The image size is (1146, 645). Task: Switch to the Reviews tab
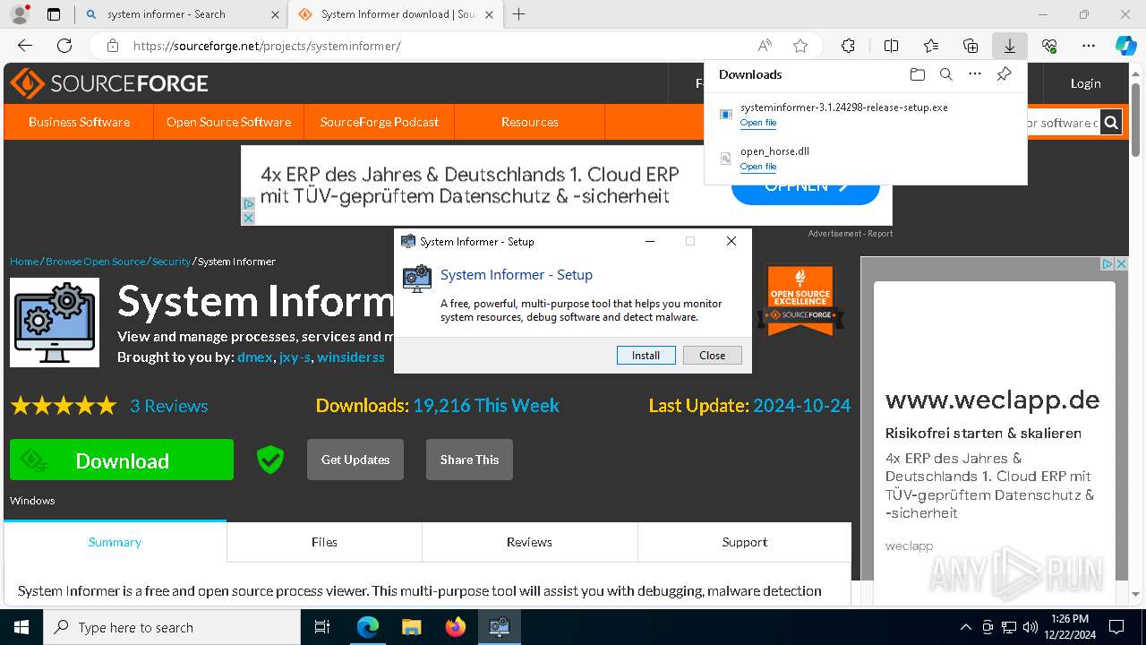pos(529,542)
